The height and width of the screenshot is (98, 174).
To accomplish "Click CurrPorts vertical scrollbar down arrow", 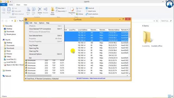I will pyautogui.click(x=129, y=73).
